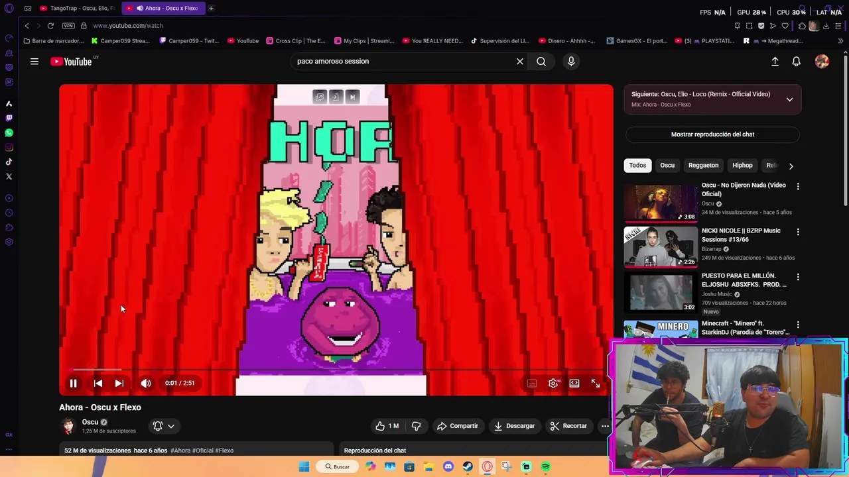Screen dimensions: 849x477
Task: Open Twitch in Opera sidebar
Action: (x=9, y=118)
